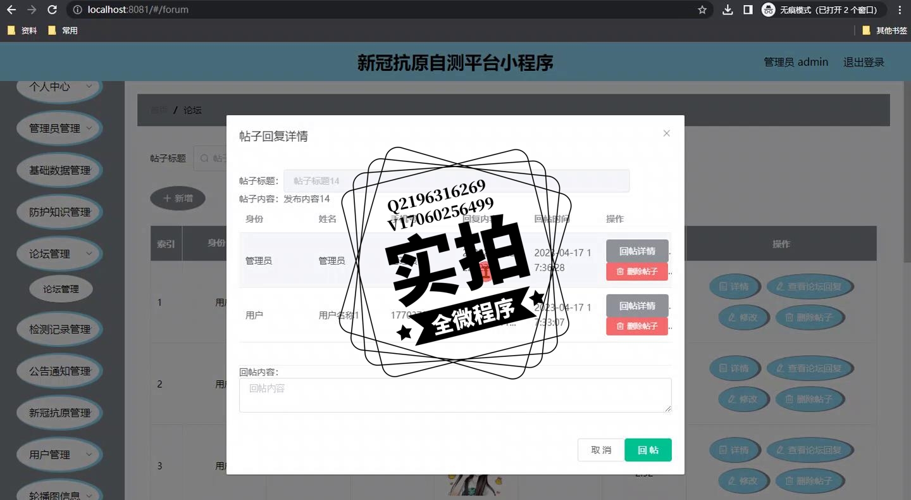Viewport: 911px width, 500px height.
Task: Click 删除帖子 button in row 1
Action: point(810,317)
